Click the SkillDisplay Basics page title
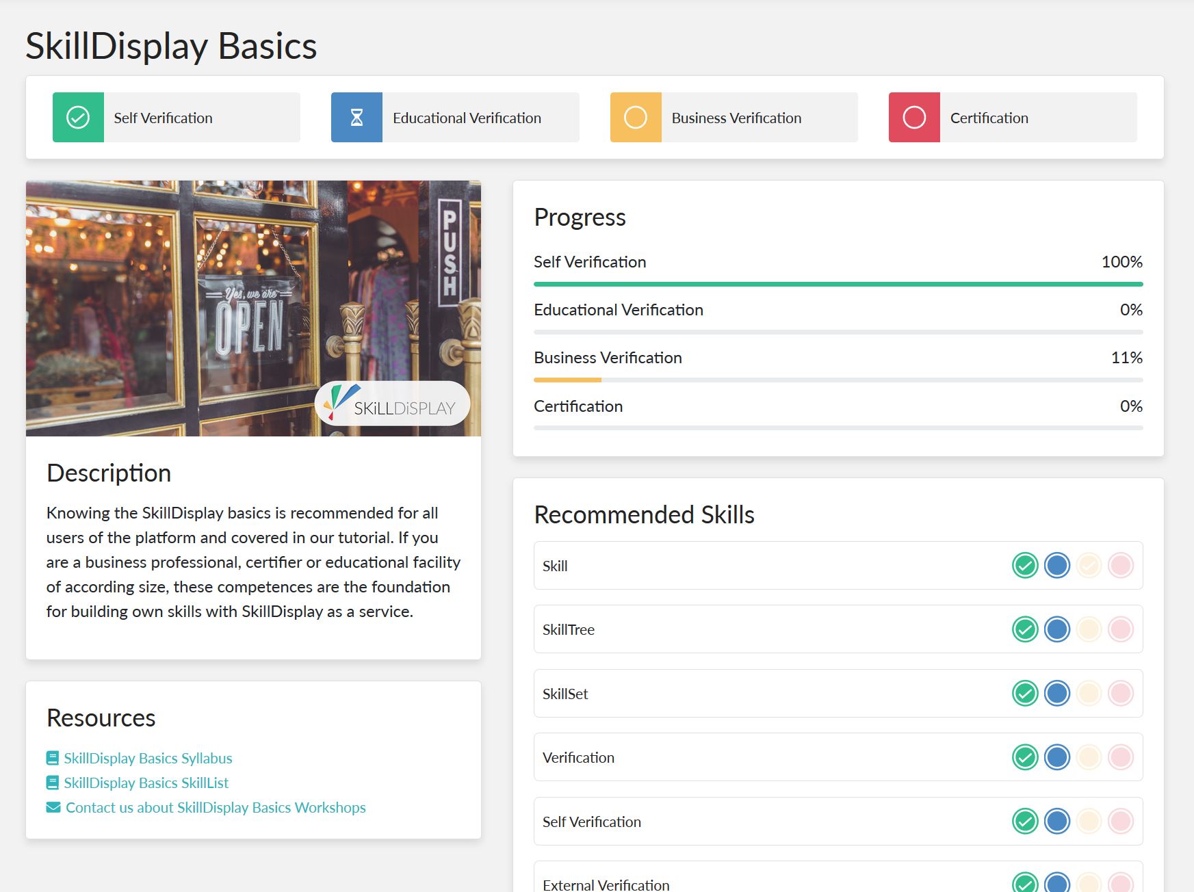Viewport: 1194px width, 892px height. tap(171, 47)
